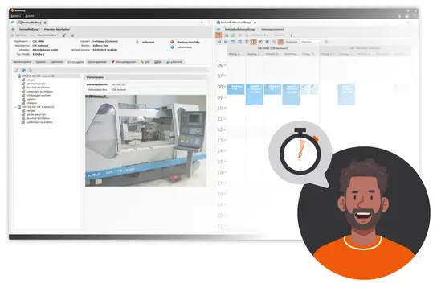Click the printer icon in machine toolbar

[x=72, y=35]
